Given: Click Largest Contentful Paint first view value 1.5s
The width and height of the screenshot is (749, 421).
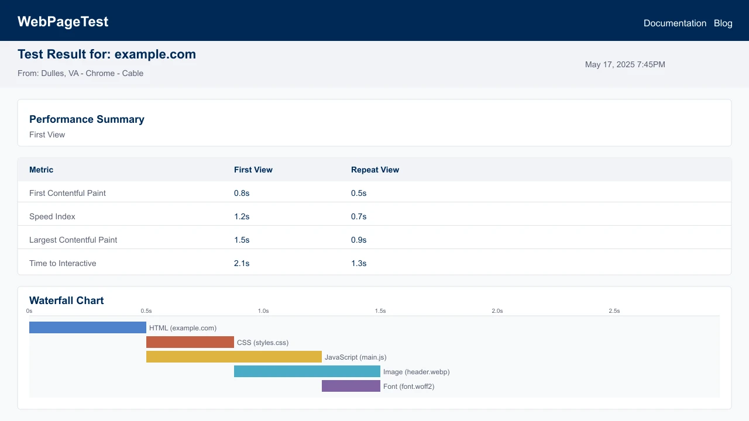Looking at the screenshot, I should pyautogui.click(x=242, y=240).
